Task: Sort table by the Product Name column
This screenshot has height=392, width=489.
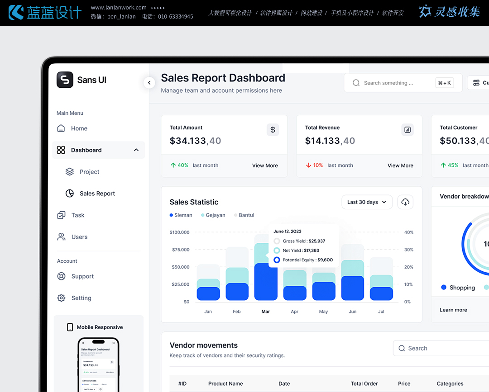Action: (225, 383)
